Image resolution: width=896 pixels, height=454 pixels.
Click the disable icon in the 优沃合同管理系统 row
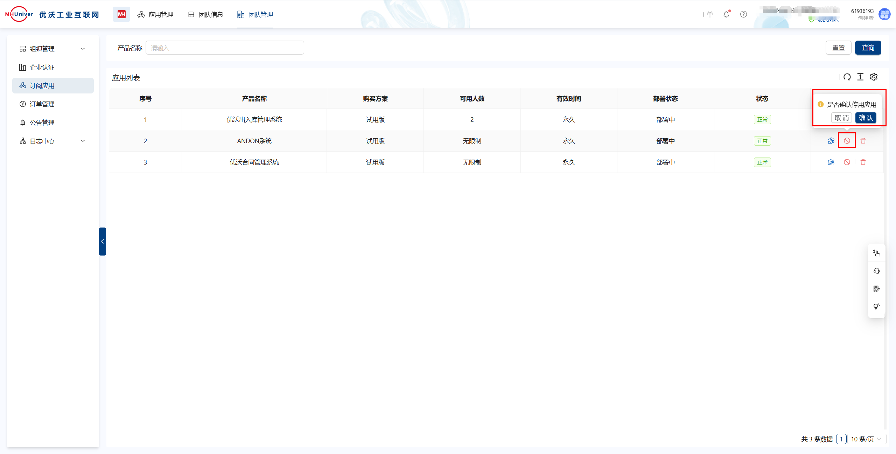pyautogui.click(x=847, y=162)
